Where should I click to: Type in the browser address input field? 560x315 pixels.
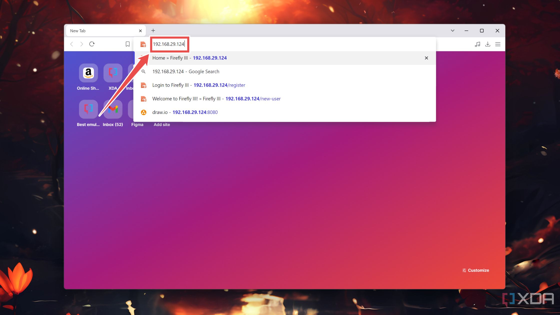click(169, 44)
